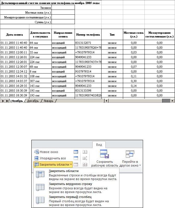Click the New Window (Новое окно) icon
The image size is (175, 208).
coord(36,152)
